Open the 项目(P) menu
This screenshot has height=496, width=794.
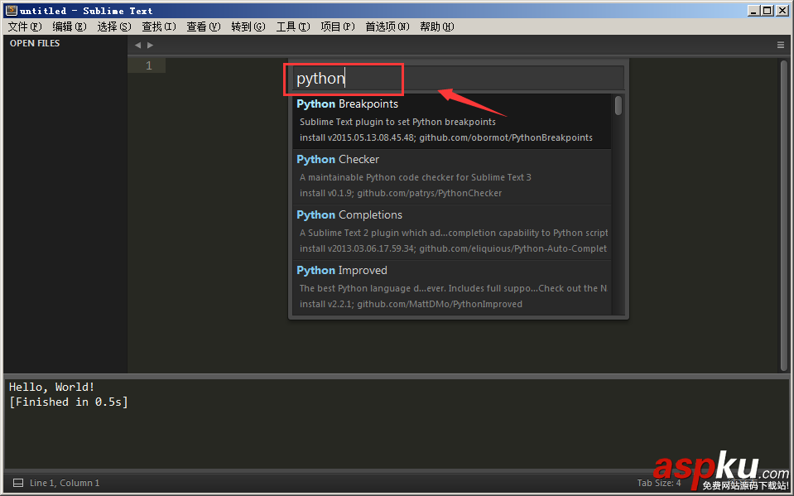337,26
